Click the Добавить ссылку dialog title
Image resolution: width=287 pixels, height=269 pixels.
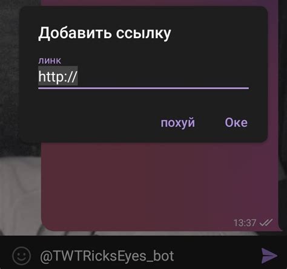point(105,33)
